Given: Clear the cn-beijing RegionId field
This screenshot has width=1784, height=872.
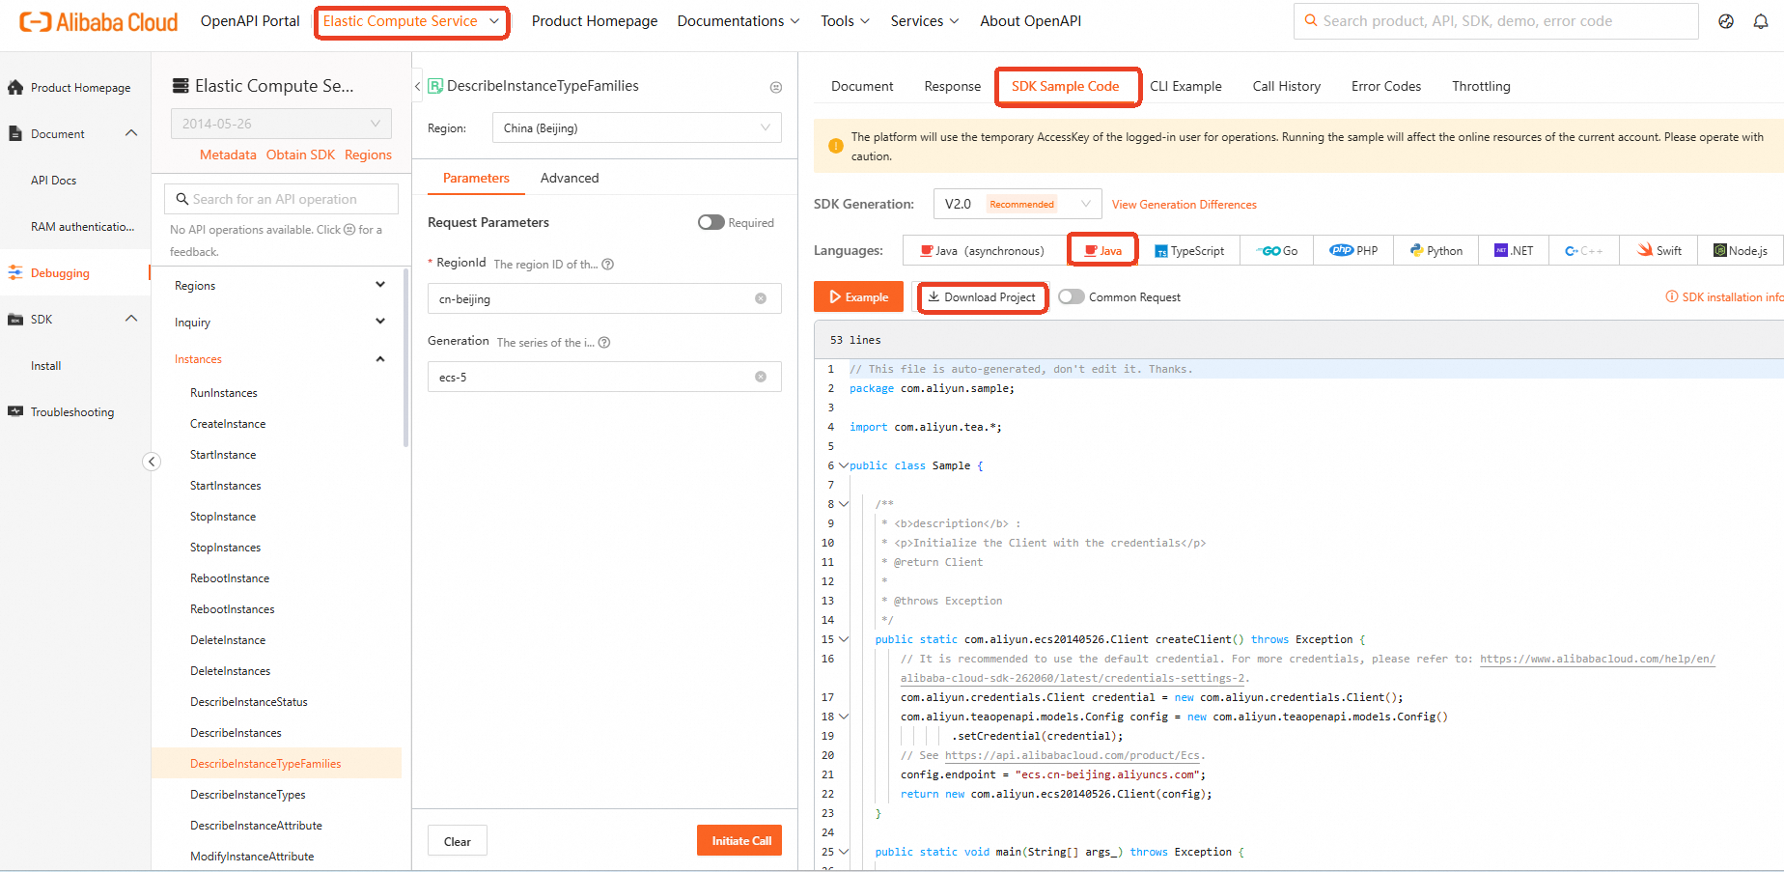Looking at the screenshot, I should tap(761, 298).
